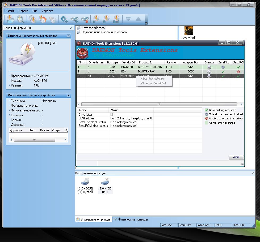Select the L: BSX drive row

pyautogui.click(x=160, y=71)
